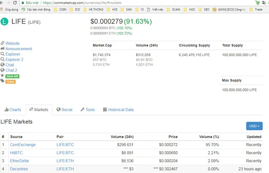Image resolution: width=269 pixels, height=173 pixels.
Task: Open LIFE/BTC pair on HitBTC row
Action: pyautogui.click(x=65, y=153)
